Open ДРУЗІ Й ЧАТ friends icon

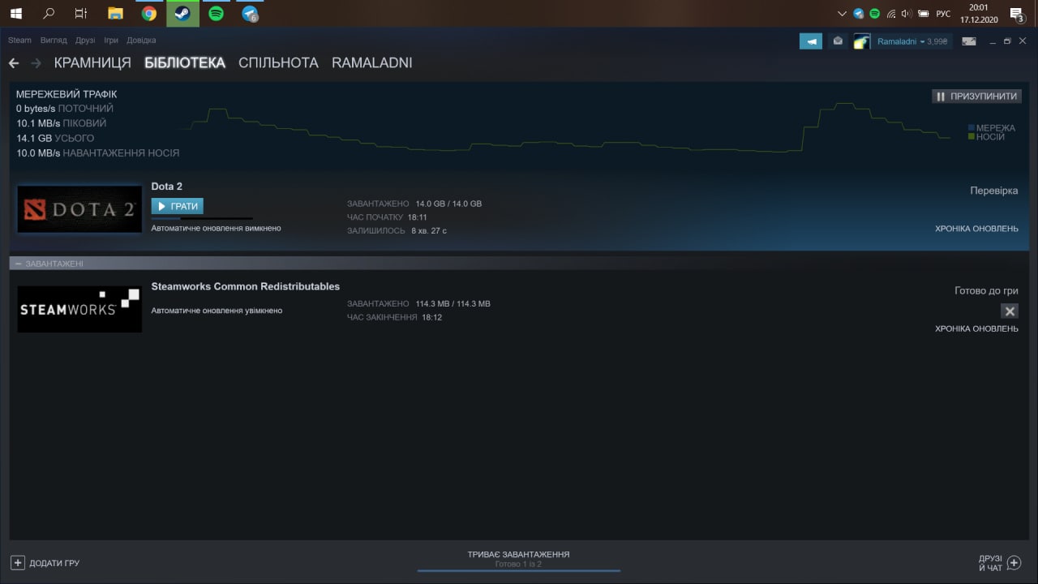(1014, 563)
